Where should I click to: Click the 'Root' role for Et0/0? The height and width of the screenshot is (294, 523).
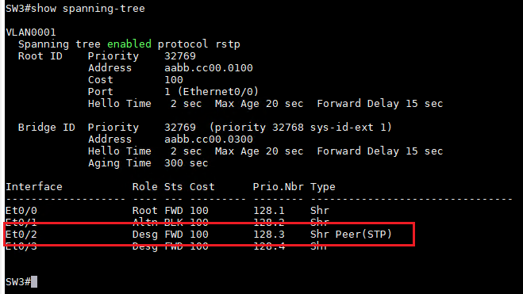tap(144, 211)
